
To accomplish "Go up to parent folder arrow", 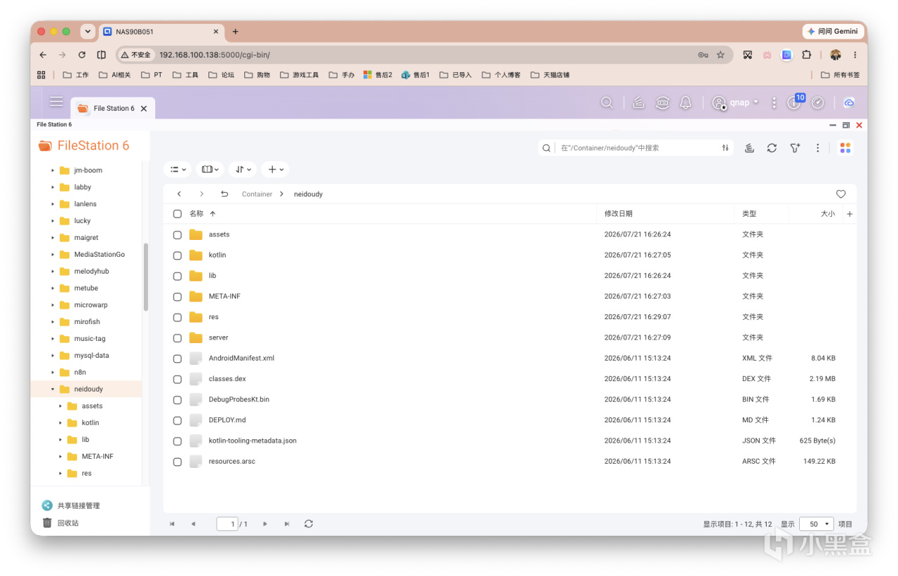I will [x=224, y=194].
